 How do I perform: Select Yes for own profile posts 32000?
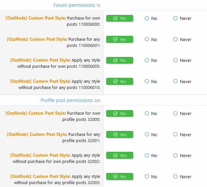(119, 113)
